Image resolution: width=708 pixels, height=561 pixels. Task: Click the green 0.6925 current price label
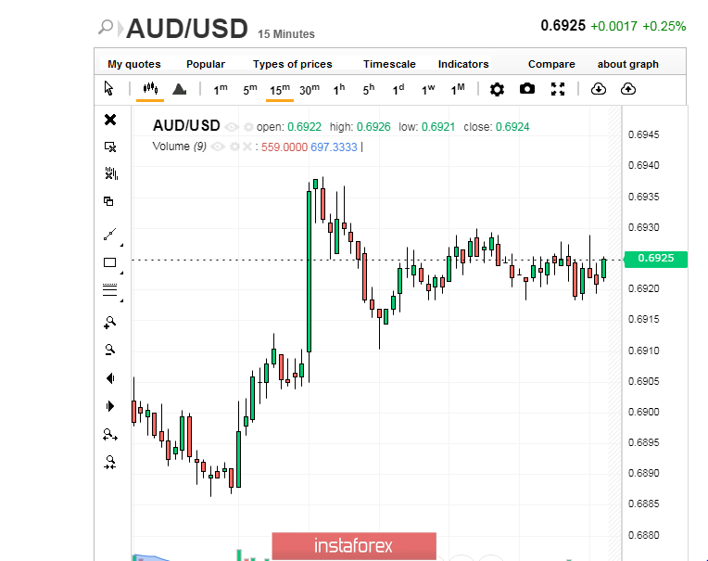point(655,259)
